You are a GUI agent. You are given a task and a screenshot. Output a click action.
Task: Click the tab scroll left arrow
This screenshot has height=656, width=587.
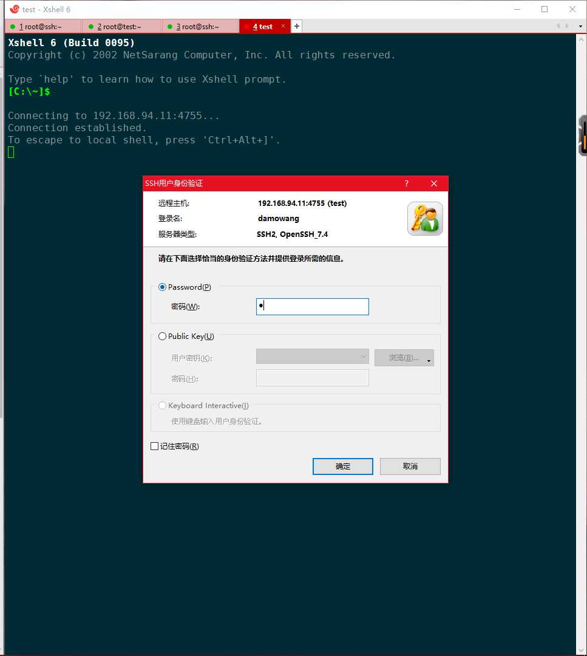[558, 26]
